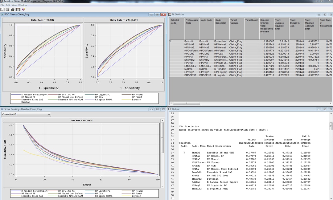Close the ROC Chart window
The height and width of the screenshot is (200, 333).
click(163, 15)
